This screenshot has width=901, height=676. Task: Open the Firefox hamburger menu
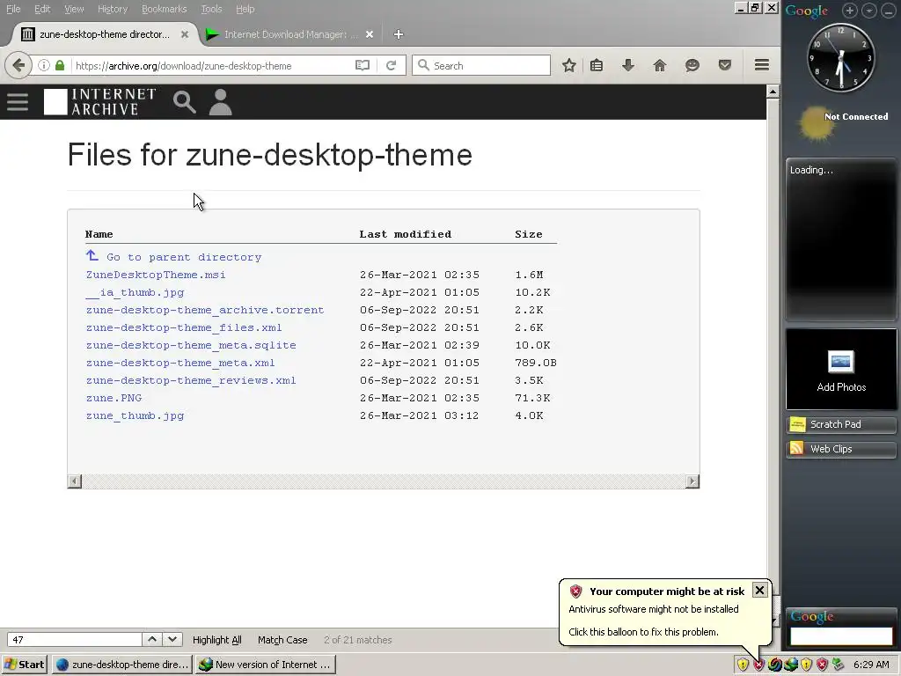762,65
